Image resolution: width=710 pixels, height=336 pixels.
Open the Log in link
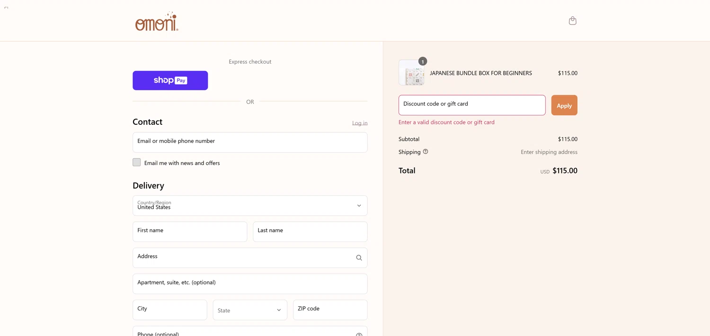[360, 123]
